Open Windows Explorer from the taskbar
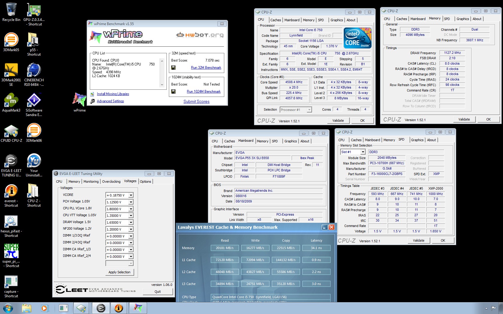 (27, 308)
